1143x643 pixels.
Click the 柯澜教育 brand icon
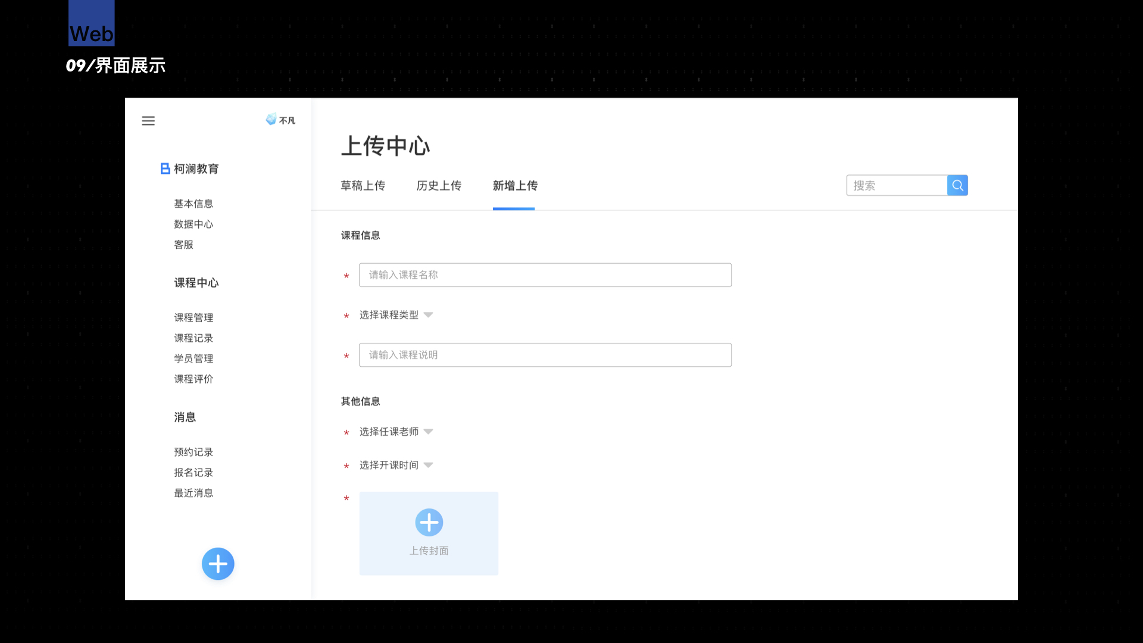[165, 169]
